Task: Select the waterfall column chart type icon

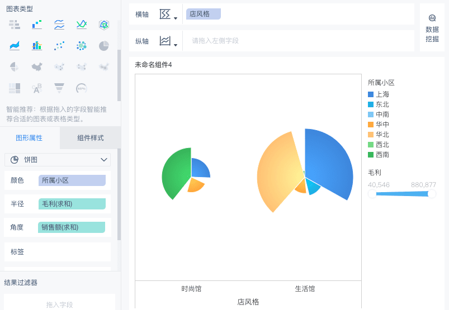Action: tap(37, 25)
